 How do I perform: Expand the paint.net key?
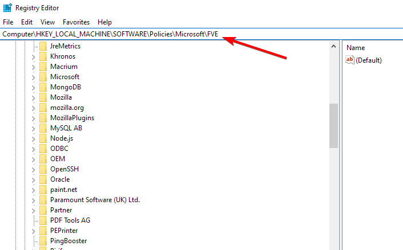coord(34,190)
